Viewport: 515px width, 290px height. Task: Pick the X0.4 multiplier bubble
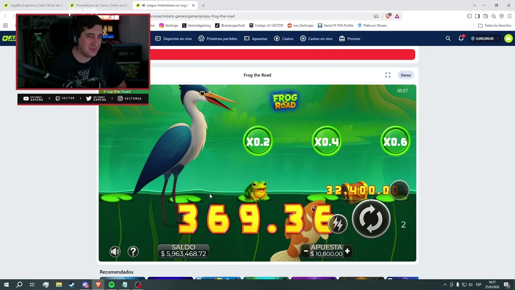click(327, 141)
